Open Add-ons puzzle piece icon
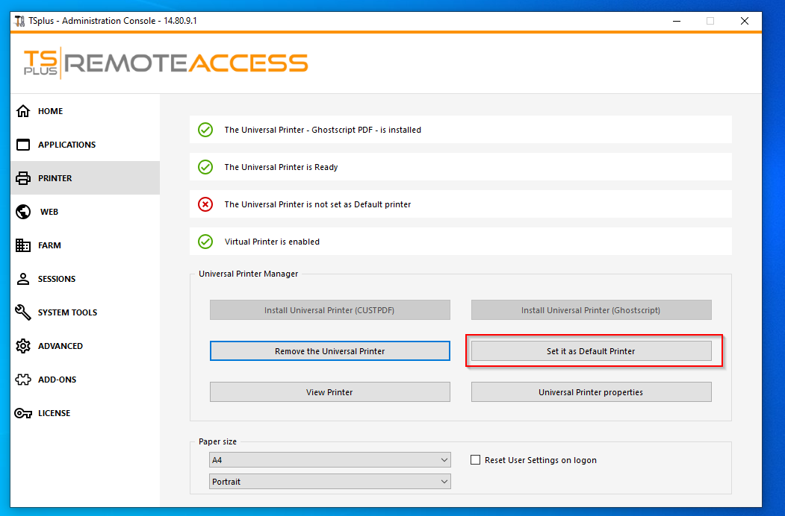This screenshot has width=785, height=516. click(23, 380)
